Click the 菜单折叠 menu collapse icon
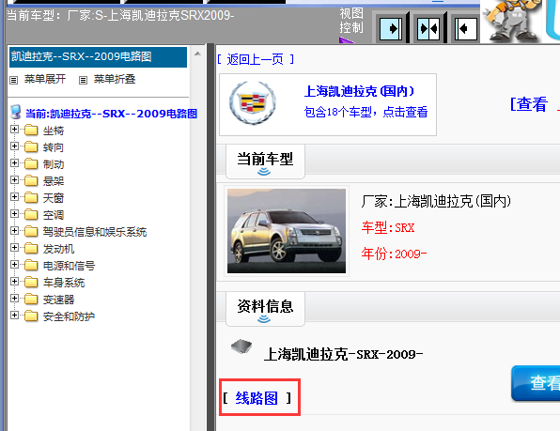The width and height of the screenshot is (560, 431). (x=83, y=80)
